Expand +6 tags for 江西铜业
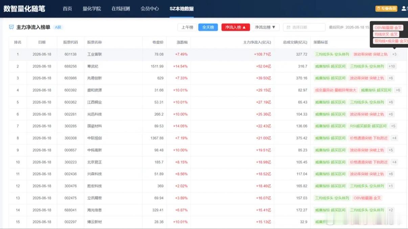Screen dimensions: 408x229 391,102
